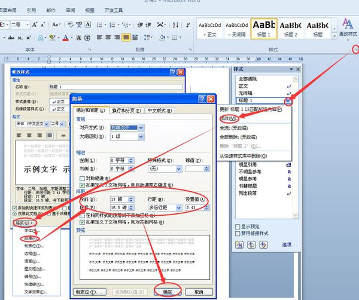Expand the styles gallery More arrow
The width and height of the screenshot is (359, 300).
[334, 36]
